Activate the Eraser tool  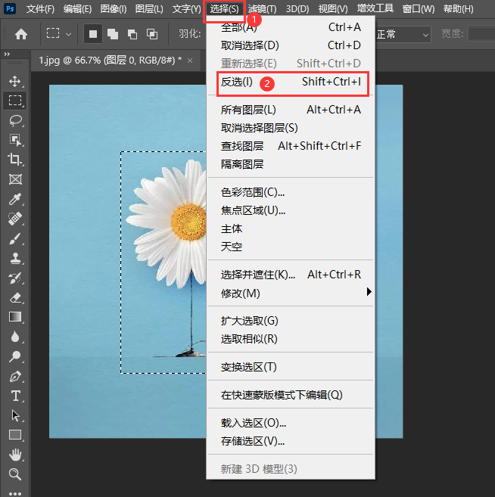click(15, 297)
